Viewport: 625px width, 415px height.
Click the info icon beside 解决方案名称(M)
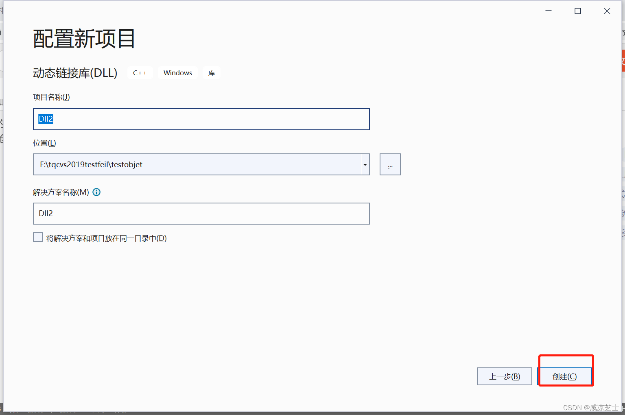click(96, 192)
